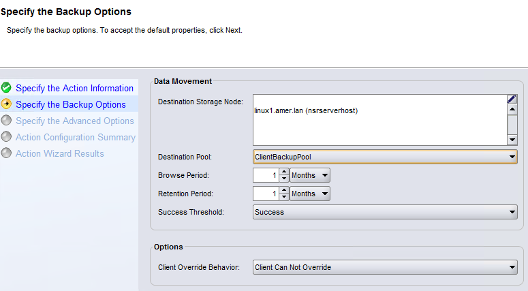Increase Retention Period value with up arrow
528x291 pixels.
[x=284, y=191]
